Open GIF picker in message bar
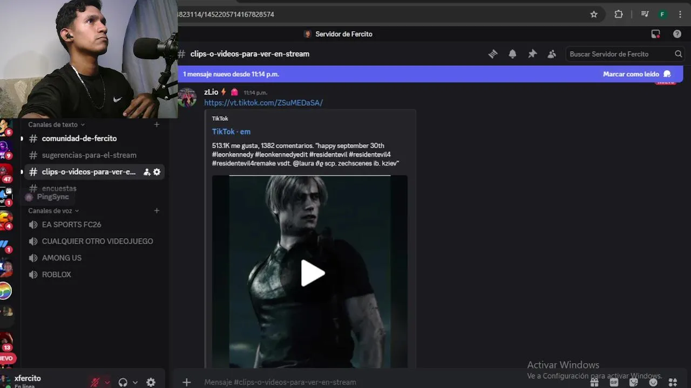Screen dimensions: 691x388 coord(614,383)
